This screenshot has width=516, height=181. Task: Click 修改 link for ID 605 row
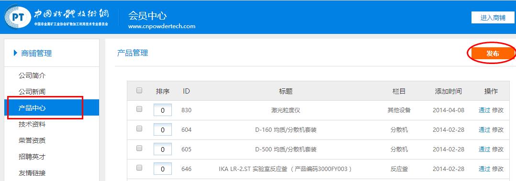pyautogui.click(x=498, y=149)
